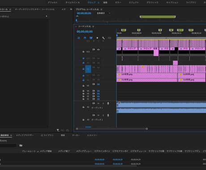The height and width of the screenshot is (170, 206).
Task: Open the 全体表示 zoom level dropdown
Action: pyautogui.click(x=103, y=13)
